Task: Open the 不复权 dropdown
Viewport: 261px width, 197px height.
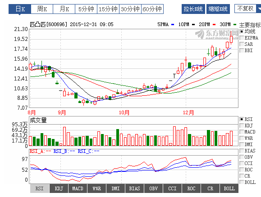Action: [247, 9]
